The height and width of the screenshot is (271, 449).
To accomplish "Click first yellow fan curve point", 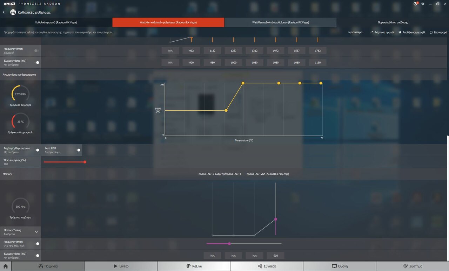I will [x=226, y=110].
